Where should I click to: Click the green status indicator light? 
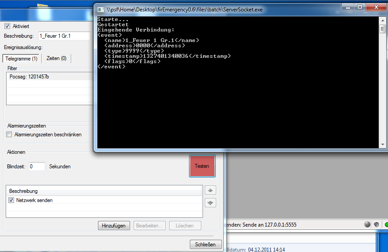(386, 224)
